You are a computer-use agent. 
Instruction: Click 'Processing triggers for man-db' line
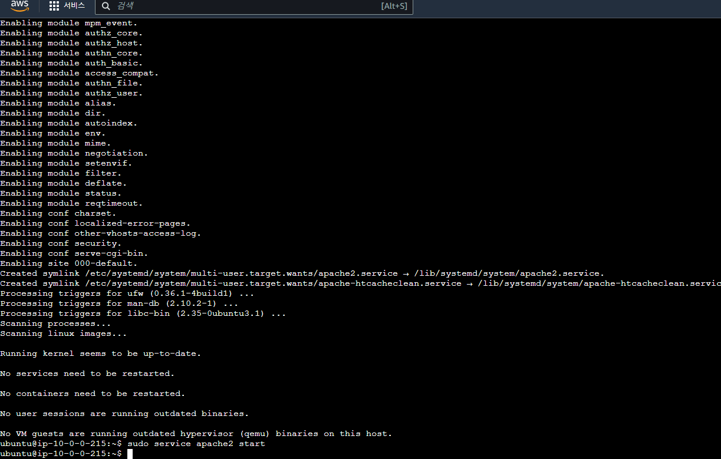(x=119, y=303)
